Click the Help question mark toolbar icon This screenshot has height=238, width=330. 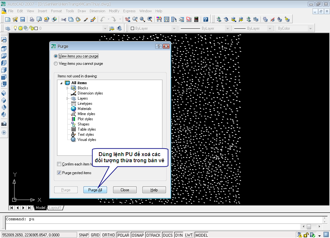point(206,19)
